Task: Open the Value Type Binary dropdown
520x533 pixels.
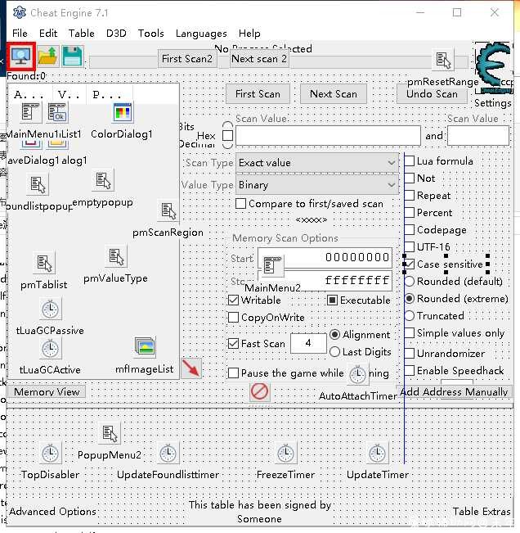Action: 317,185
